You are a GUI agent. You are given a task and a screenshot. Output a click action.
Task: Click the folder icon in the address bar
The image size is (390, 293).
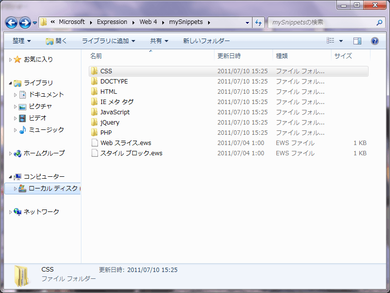[44, 22]
